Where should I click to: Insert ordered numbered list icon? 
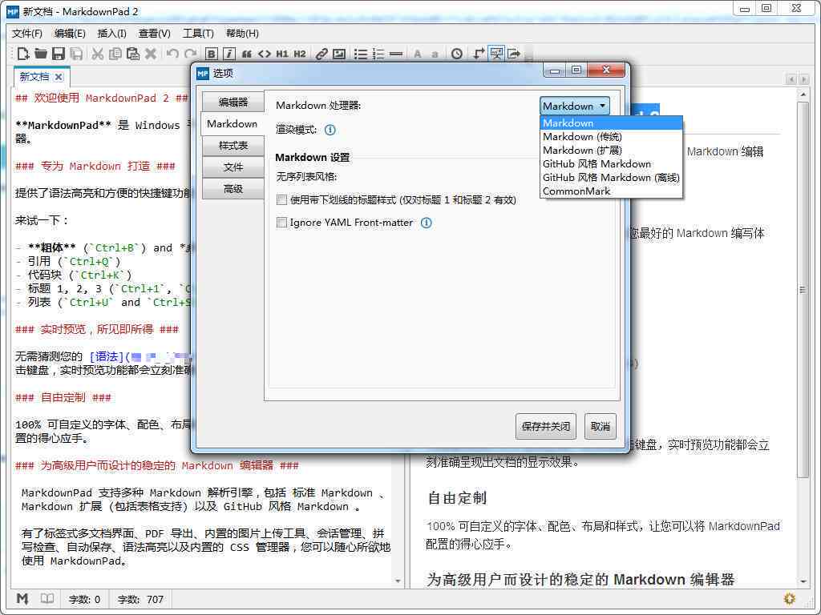[x=378, y=54]
